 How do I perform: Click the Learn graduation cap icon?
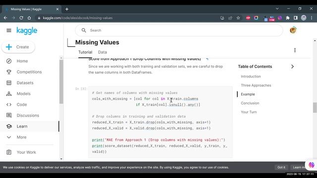coord(9,127)
